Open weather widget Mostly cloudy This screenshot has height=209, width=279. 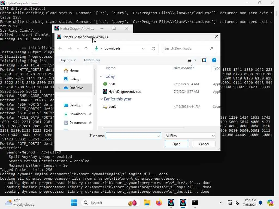tap(20, 202)
